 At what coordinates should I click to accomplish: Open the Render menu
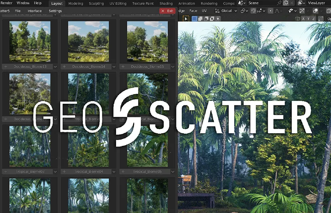[6, 3]
